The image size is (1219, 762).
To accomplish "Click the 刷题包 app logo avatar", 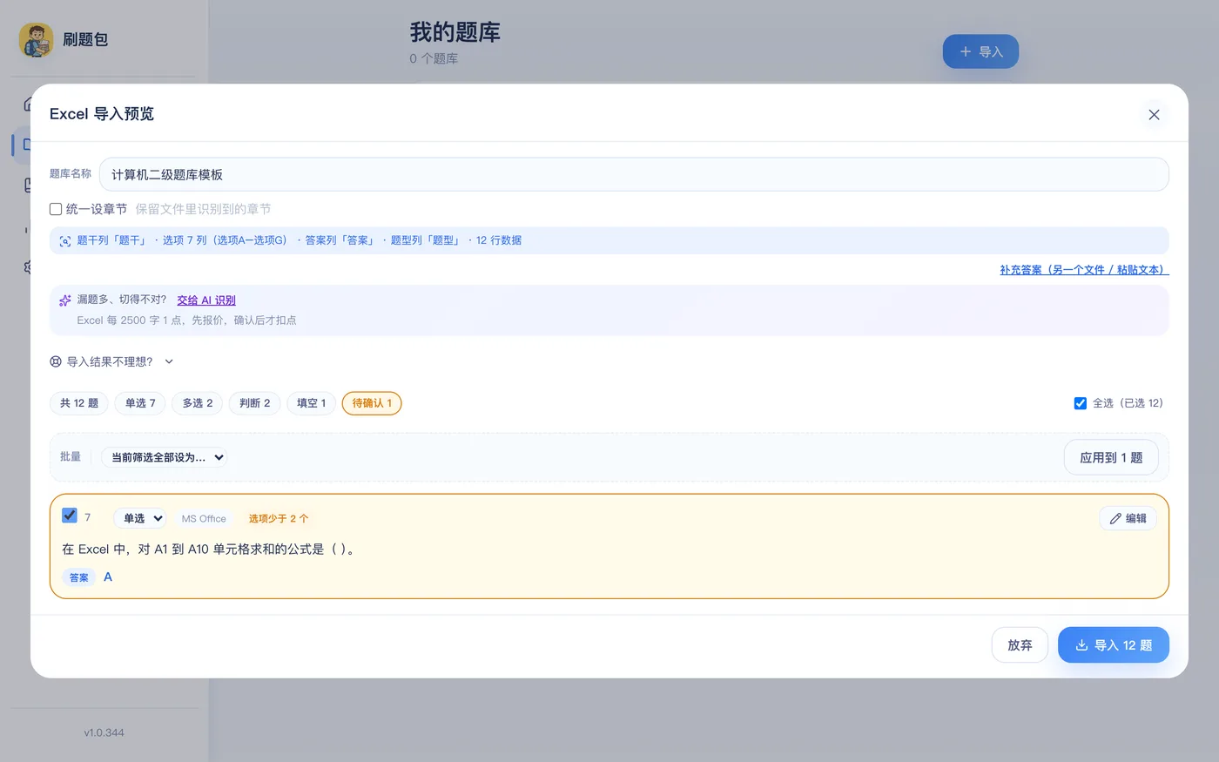I will tap(36, 40).
